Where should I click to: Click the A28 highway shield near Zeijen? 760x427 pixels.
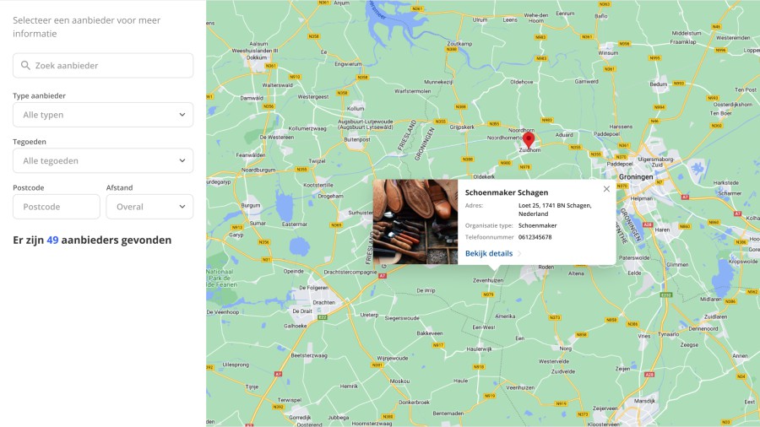tap(649, 374)
